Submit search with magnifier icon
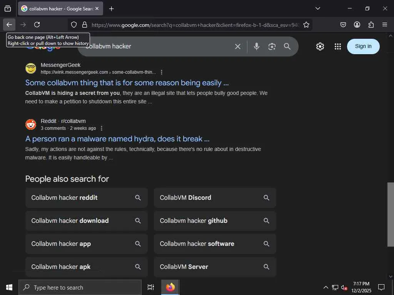 [287, 46]
